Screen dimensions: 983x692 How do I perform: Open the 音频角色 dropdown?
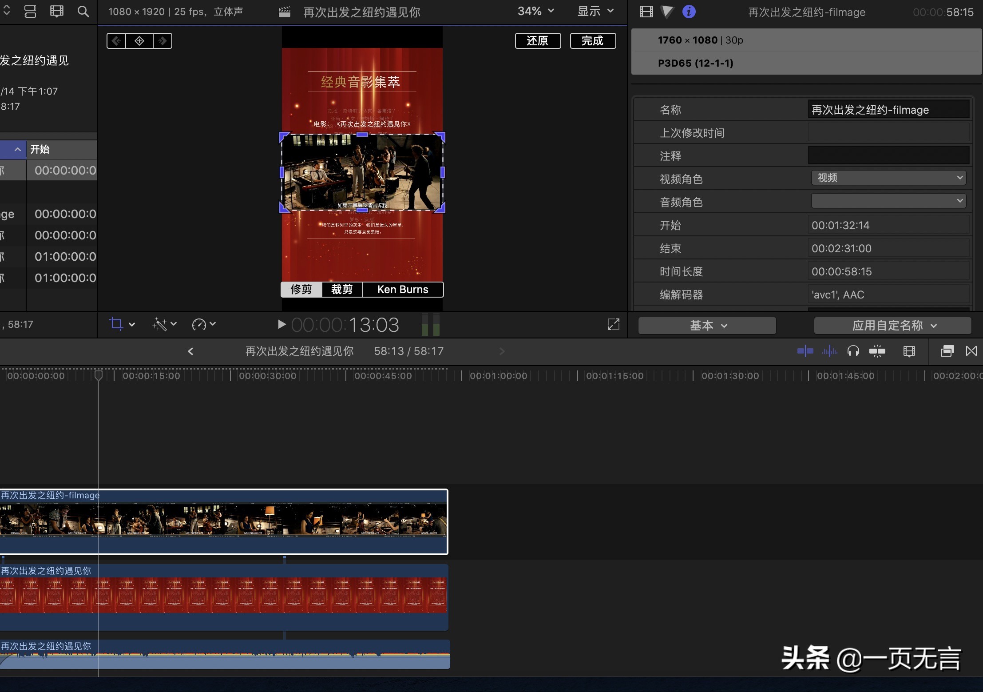888,201
